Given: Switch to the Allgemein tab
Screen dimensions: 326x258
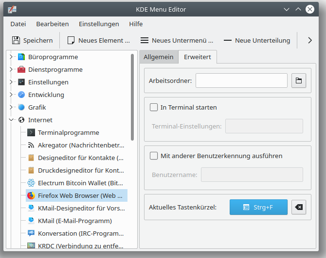Looking at the screenshot, I should 158,57.
